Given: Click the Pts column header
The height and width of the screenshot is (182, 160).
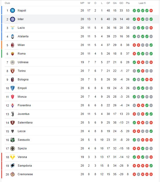Looking at the screenshot, I should click(x=128, y=3).
